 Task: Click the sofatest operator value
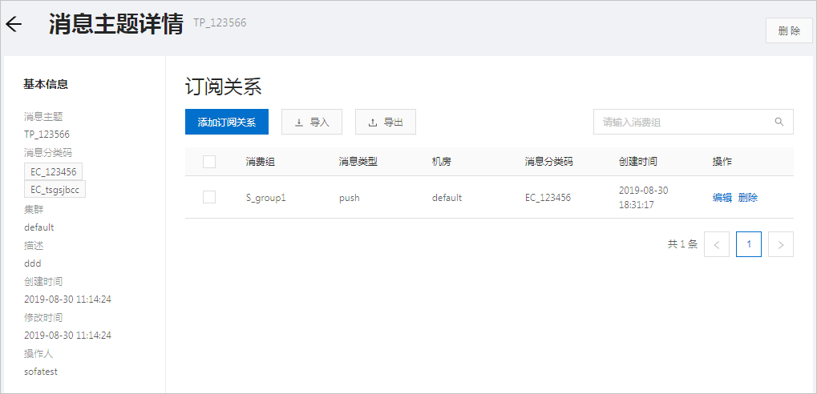pos(41,372)
